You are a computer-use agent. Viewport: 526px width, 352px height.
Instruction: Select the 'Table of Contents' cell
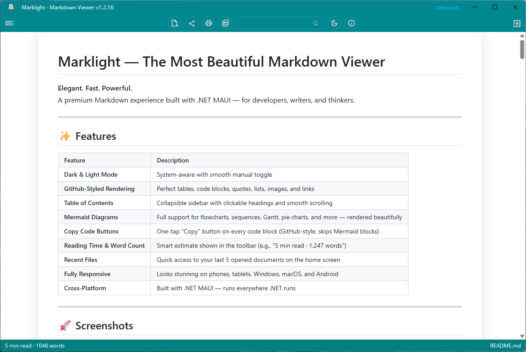pyautogui.click(x=104, y=203)
